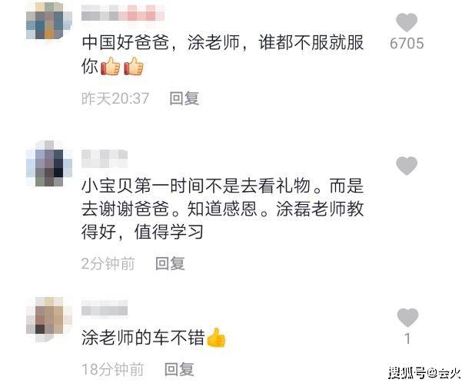472x386 pixels.
Task: Like the 涂老师的车不错 comment
Action: point(407,317)
